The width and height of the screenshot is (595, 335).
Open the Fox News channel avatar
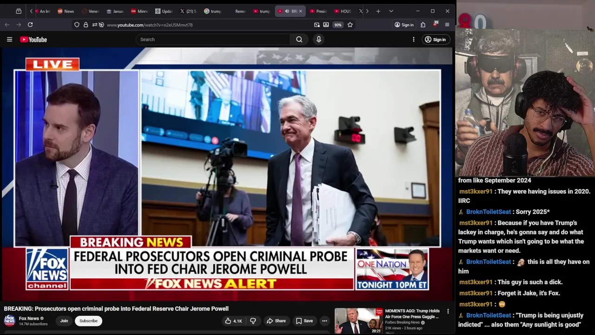click(x=9, y=320)
